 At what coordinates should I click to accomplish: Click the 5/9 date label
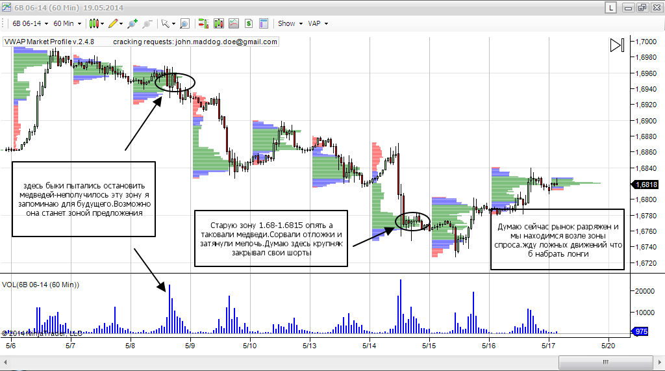190,346
